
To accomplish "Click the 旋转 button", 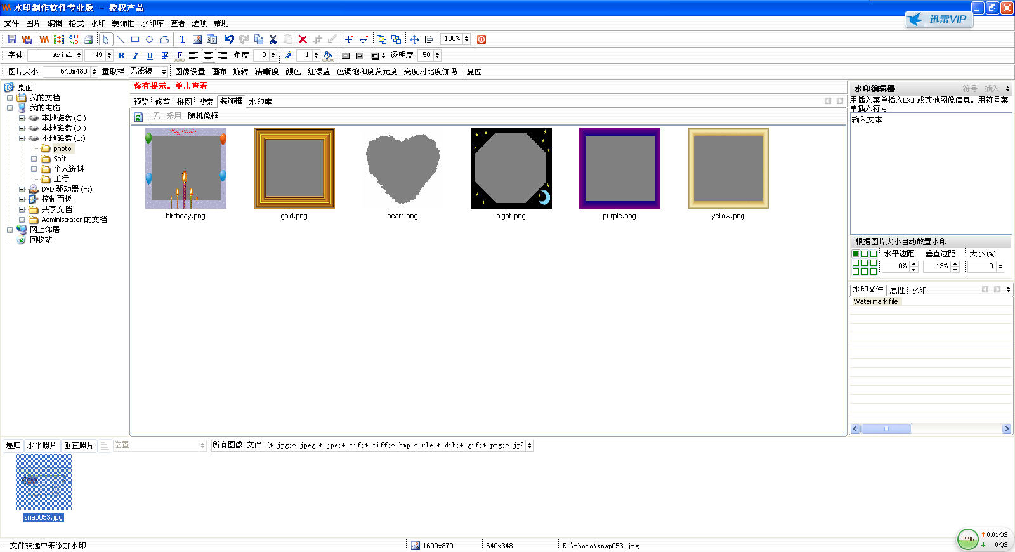I will (x=240, y=72).
